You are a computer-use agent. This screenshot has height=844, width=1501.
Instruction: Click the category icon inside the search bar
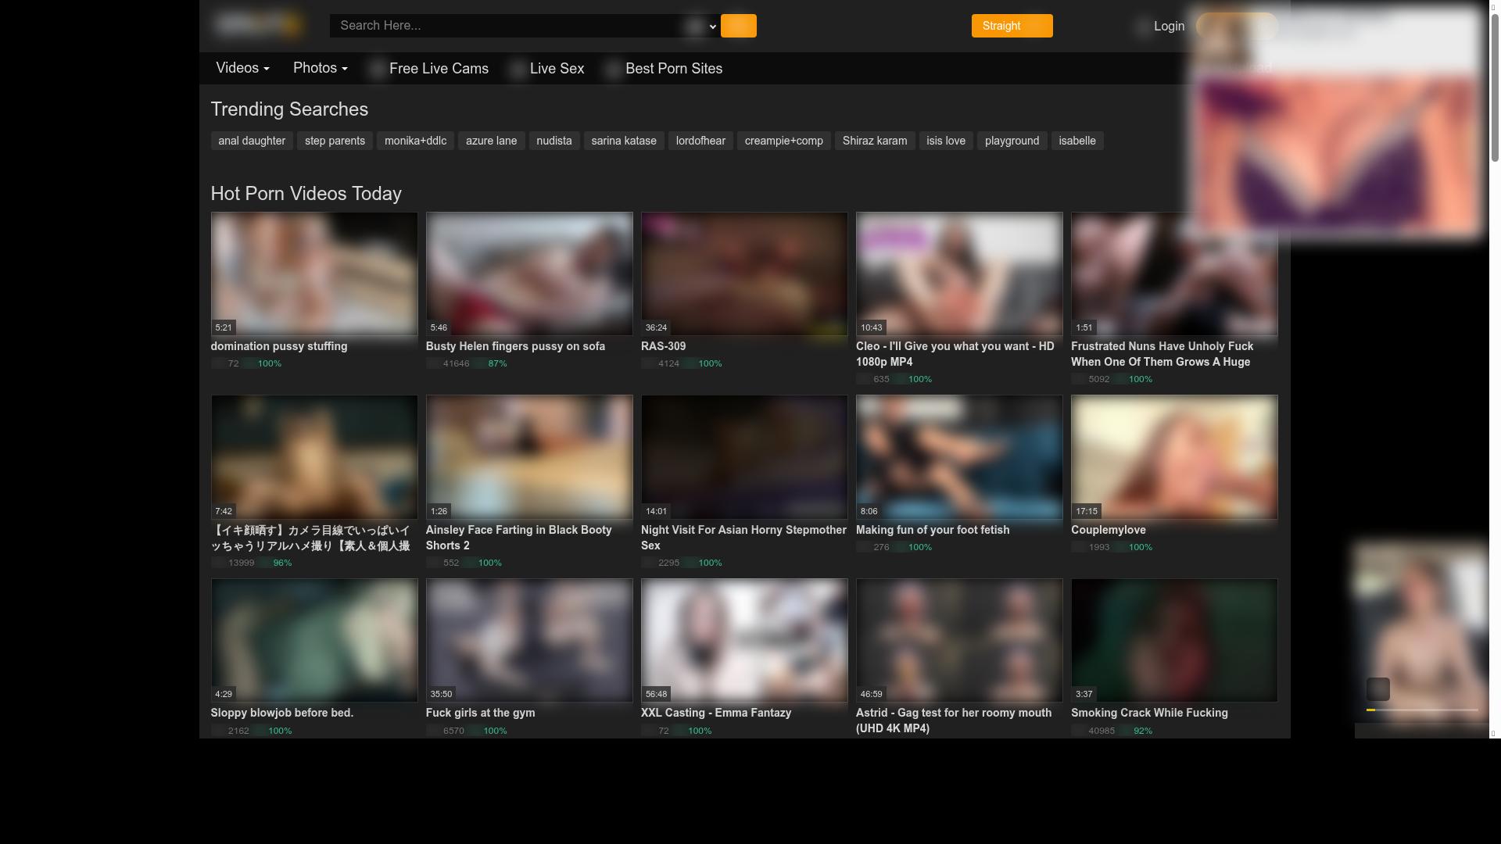tap(693, 26)
